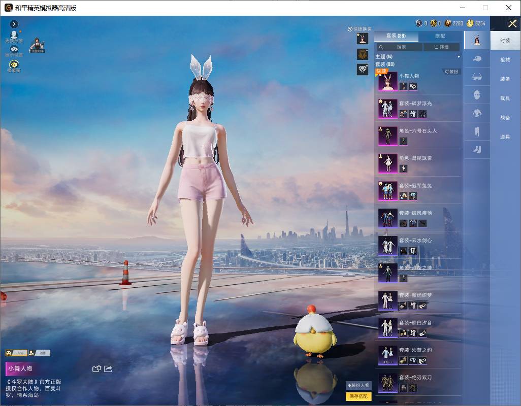Click the 搜索 search field
The height and width of the screenshot is (406, 521).
400,47
